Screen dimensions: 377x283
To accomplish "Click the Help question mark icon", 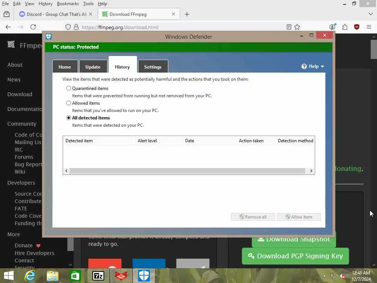I will pyautogui.click(x=304, y=66).
